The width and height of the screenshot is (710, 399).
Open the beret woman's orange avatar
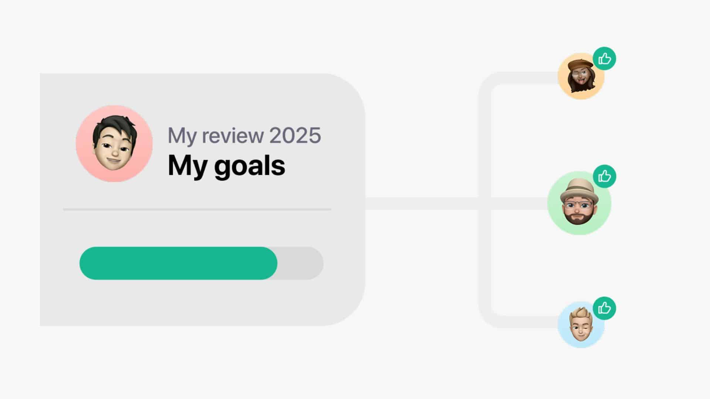pyautogui.click(x=581, y=76)
